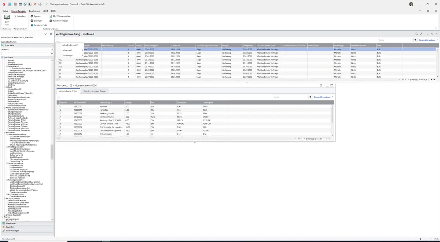The width and height of the screenshot is (440, 242).
Task: Click the red X icon in quick access toolbar
Action: [35, 4]
